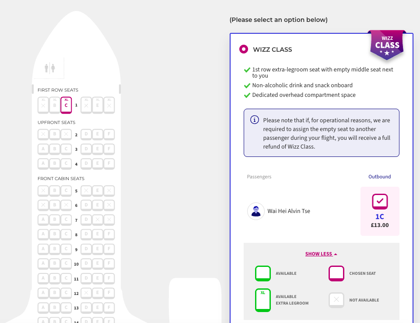Switch to the Outbound tab
The image size is (420, 323).
(x=379, y=177)
